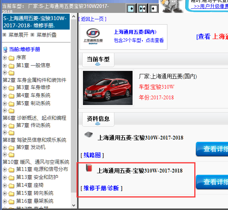Expand the 第4章 车身系统 node
Screen dimensions: 228x210
click(5, 96)
